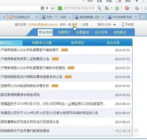Screen dimensions: 147x140
Task: Select the 余票查询 navigation tab
Action: pyautogui.click(x=82, y=32)
